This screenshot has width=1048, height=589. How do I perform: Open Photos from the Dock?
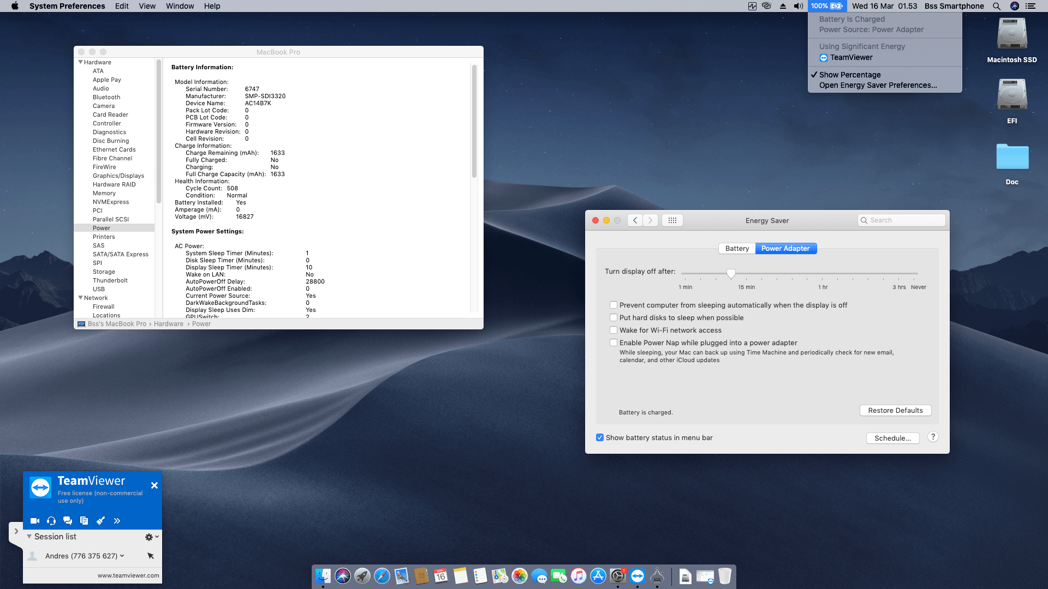point(520,576)
